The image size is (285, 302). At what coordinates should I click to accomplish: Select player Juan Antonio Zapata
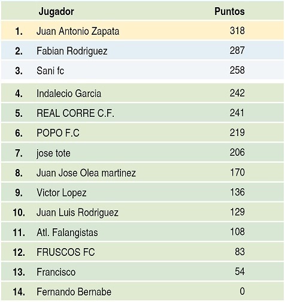(78, 31)
